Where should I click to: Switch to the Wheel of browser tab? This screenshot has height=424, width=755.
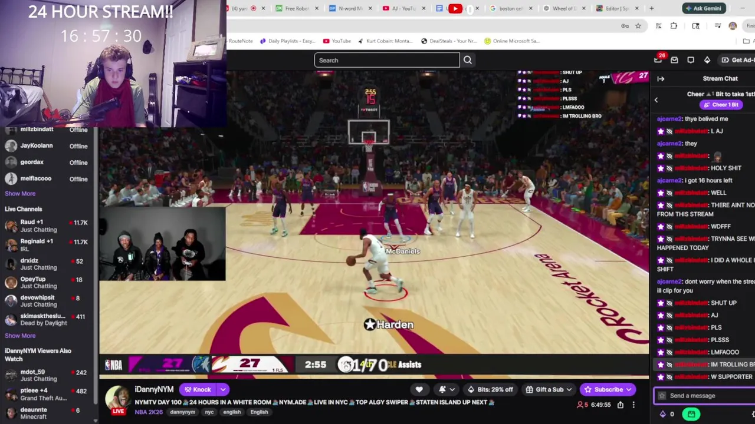pyautogui.click(x=564, y=8)
